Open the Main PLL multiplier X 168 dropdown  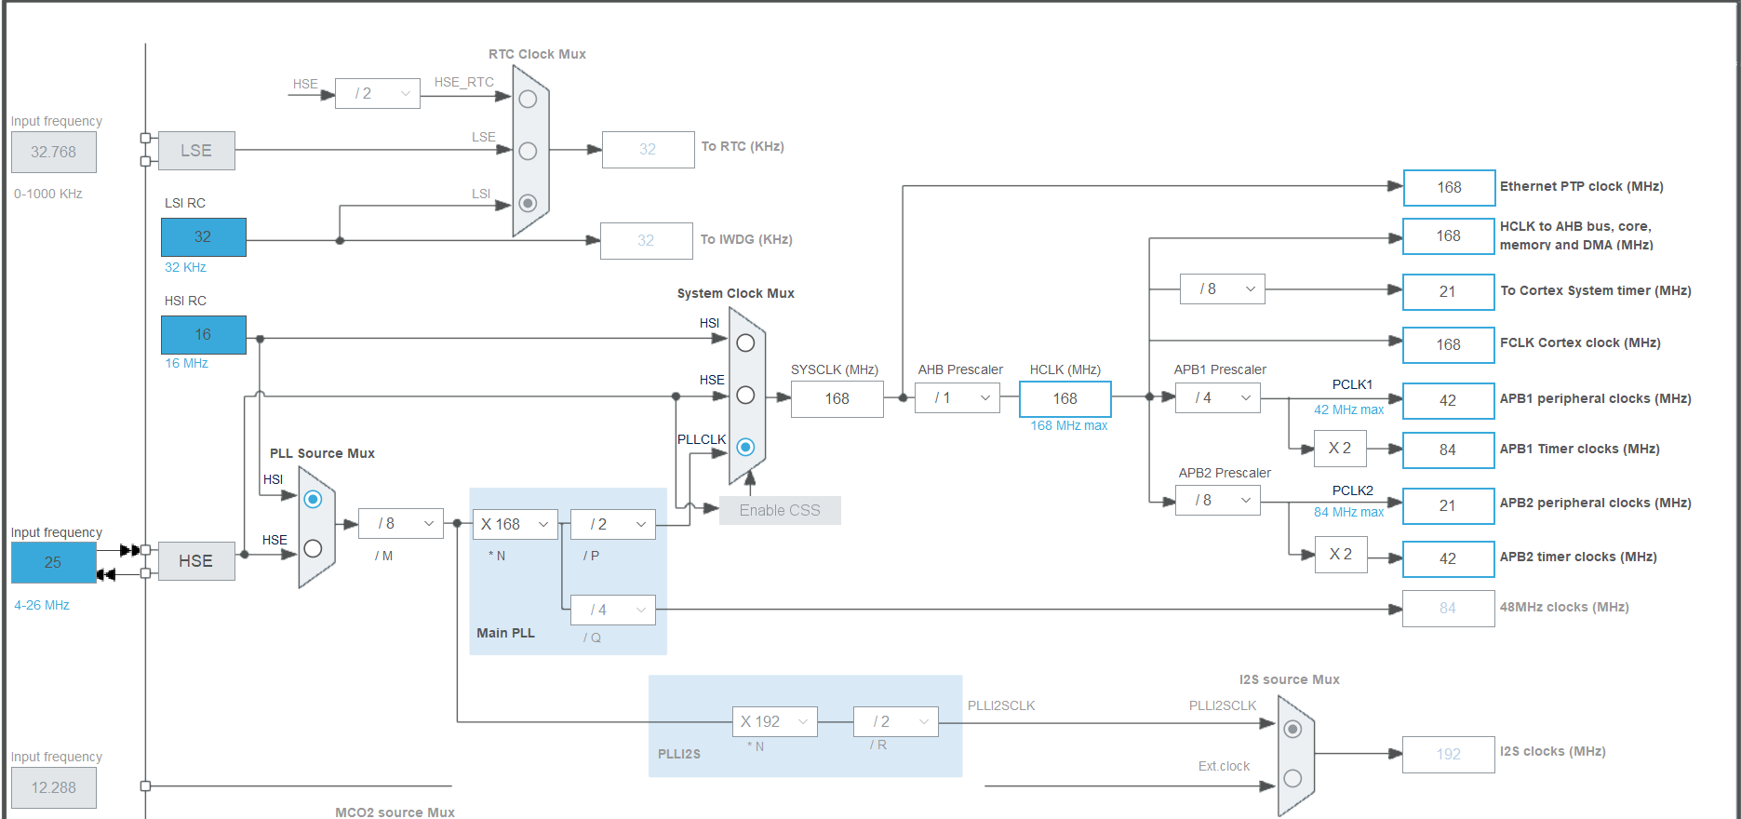(516, 525)
